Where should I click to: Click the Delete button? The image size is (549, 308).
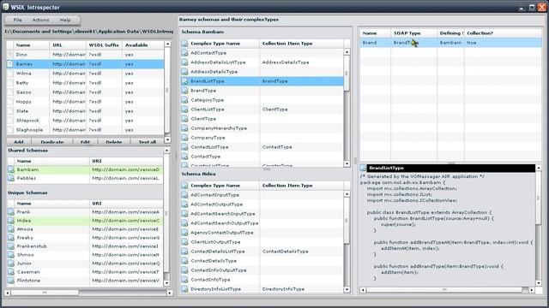tap(114, 142)
